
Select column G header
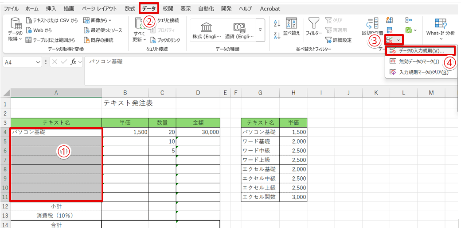(260, 93)
